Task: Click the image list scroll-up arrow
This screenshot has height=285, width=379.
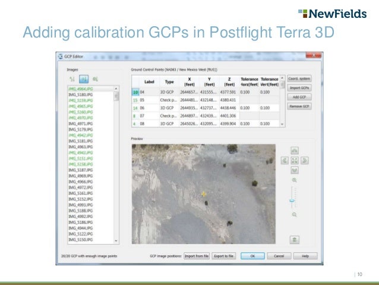Action: pyautogui.click(x=116, y=89)
